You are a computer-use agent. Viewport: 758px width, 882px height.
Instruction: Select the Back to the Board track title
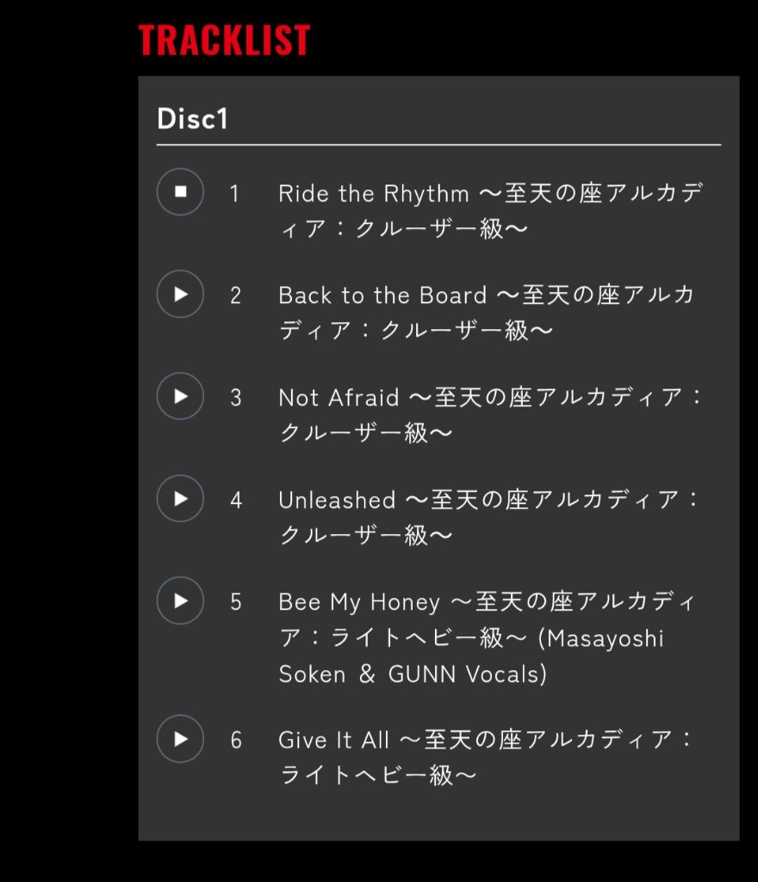pyautogui.click(x=487, y=313)
